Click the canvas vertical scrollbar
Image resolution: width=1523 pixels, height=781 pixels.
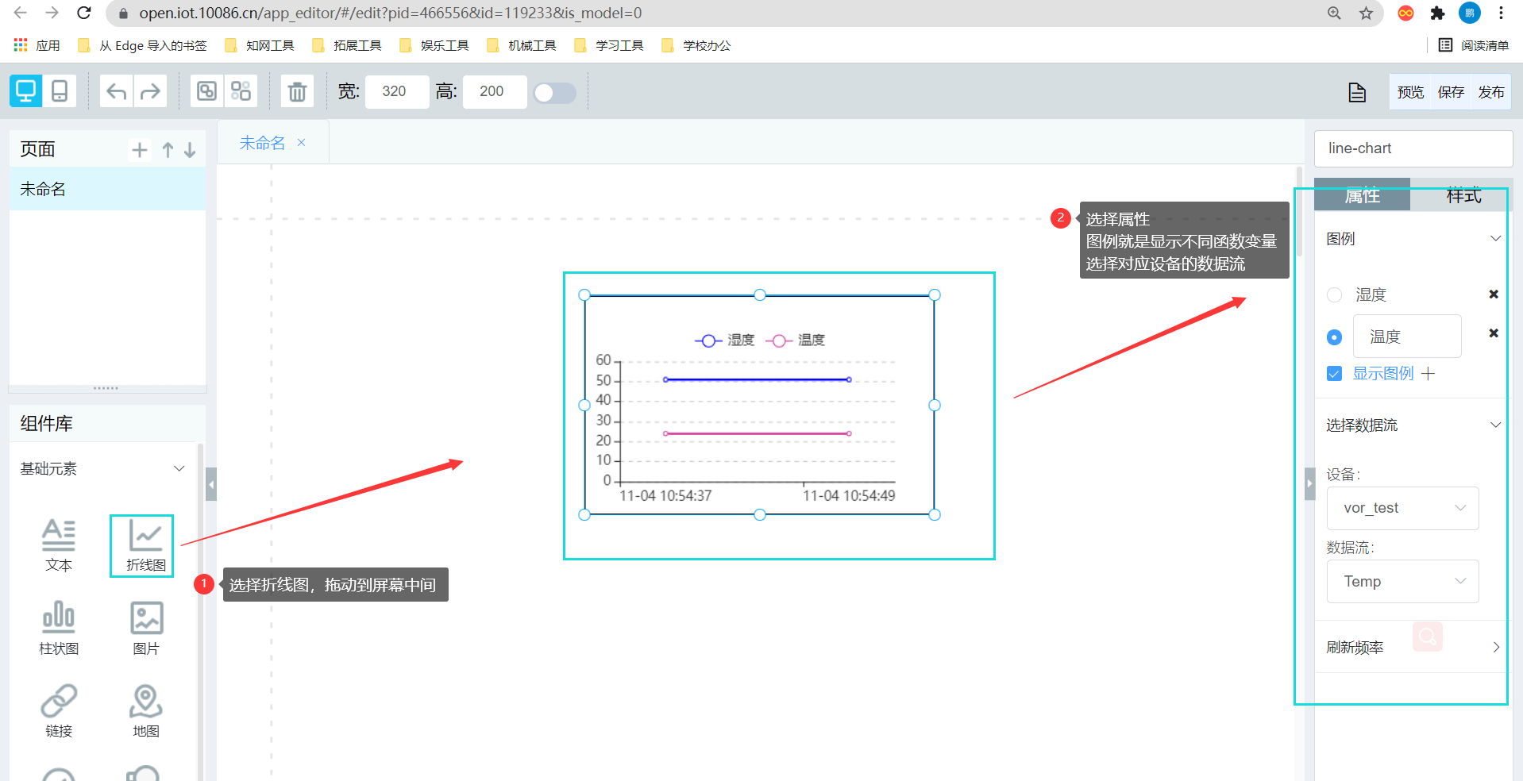click(1299, 211)
